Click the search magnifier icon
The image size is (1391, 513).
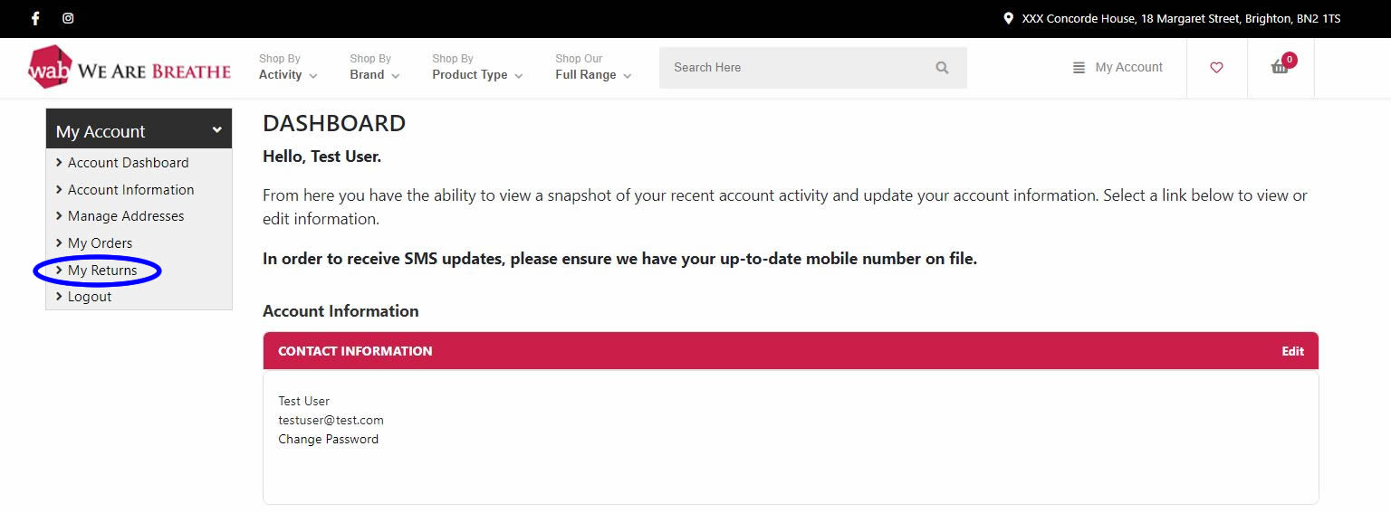pyautogui.click(x=942, y=68)
